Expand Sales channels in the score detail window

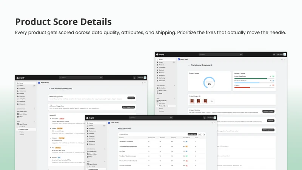pos(174,85)
